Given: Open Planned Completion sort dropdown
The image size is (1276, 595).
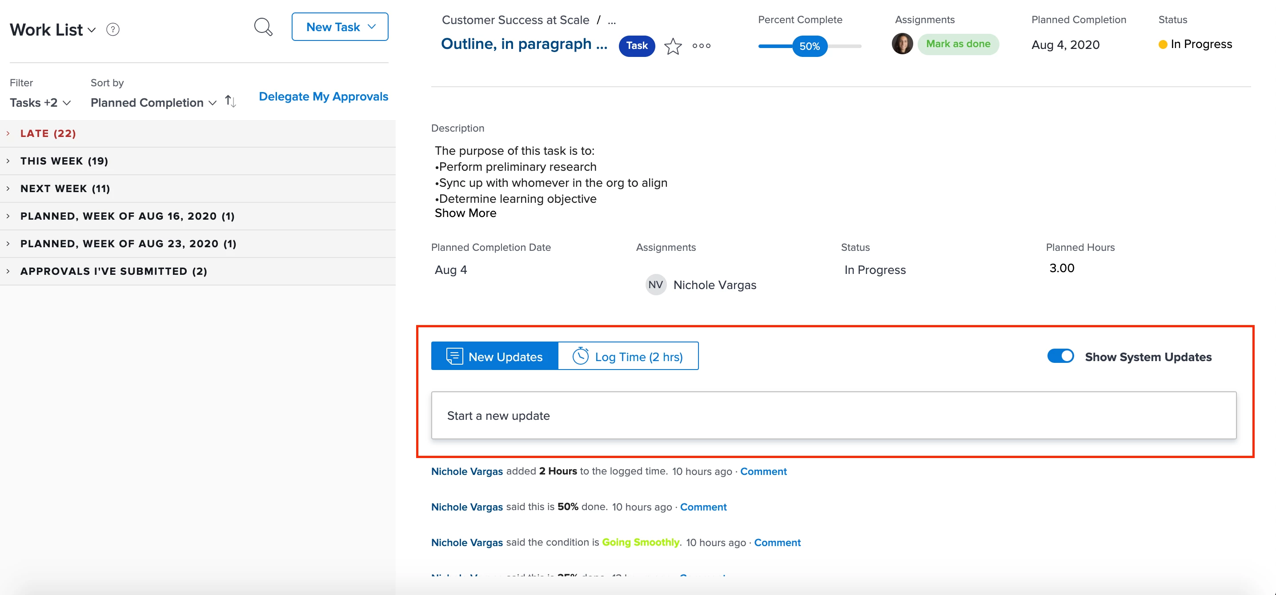Looking at the screenshot, I should pyautogui.click(x=153, y=103).
